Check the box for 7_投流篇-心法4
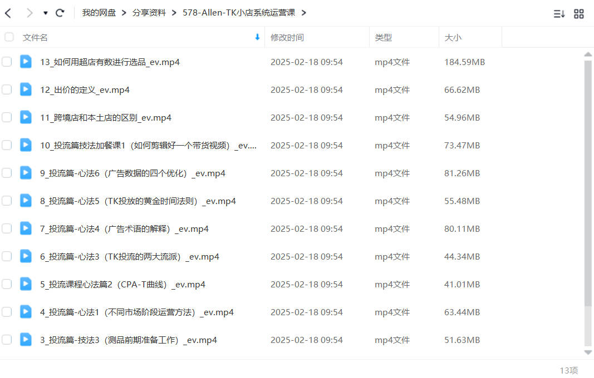The width and height of the screenshot is (594, 378). pos(7,228)
